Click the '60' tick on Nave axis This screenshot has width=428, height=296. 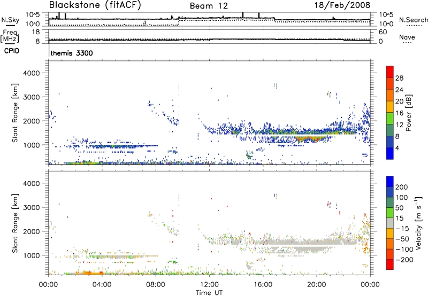pos(383,32)
